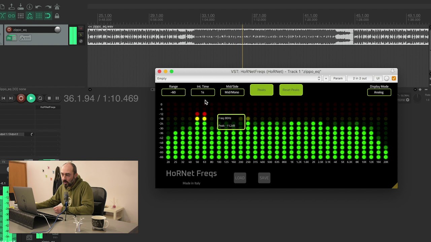This screenshot has height=242, width=431.
Task: Click HoRNetFreqs FX slot in mixer
Action: pos(48,107)
